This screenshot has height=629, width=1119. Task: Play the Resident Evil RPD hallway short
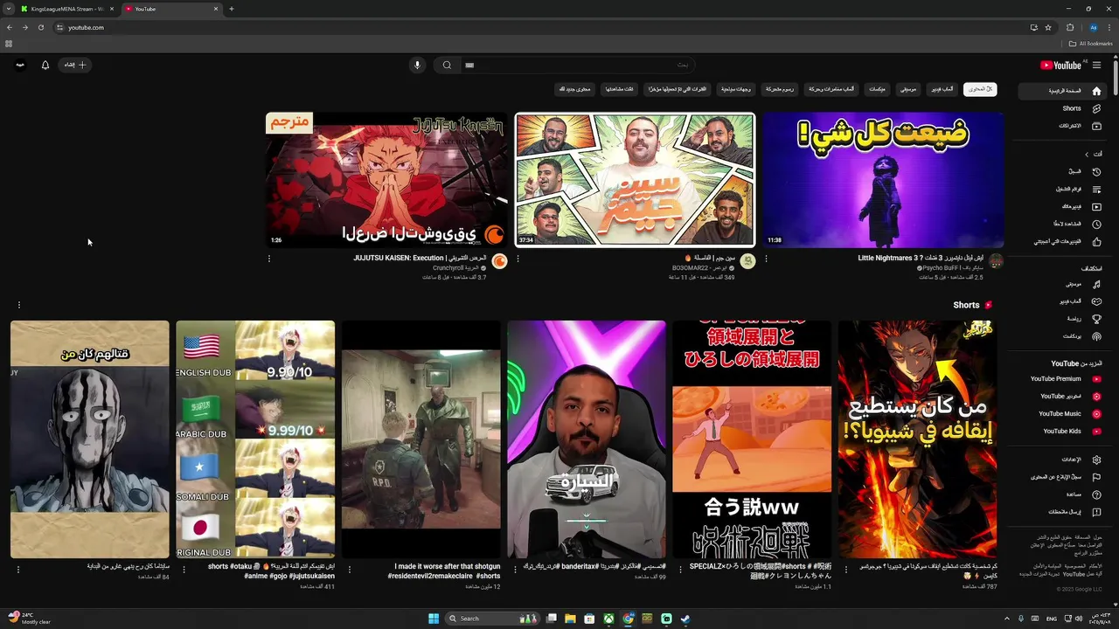420,439
